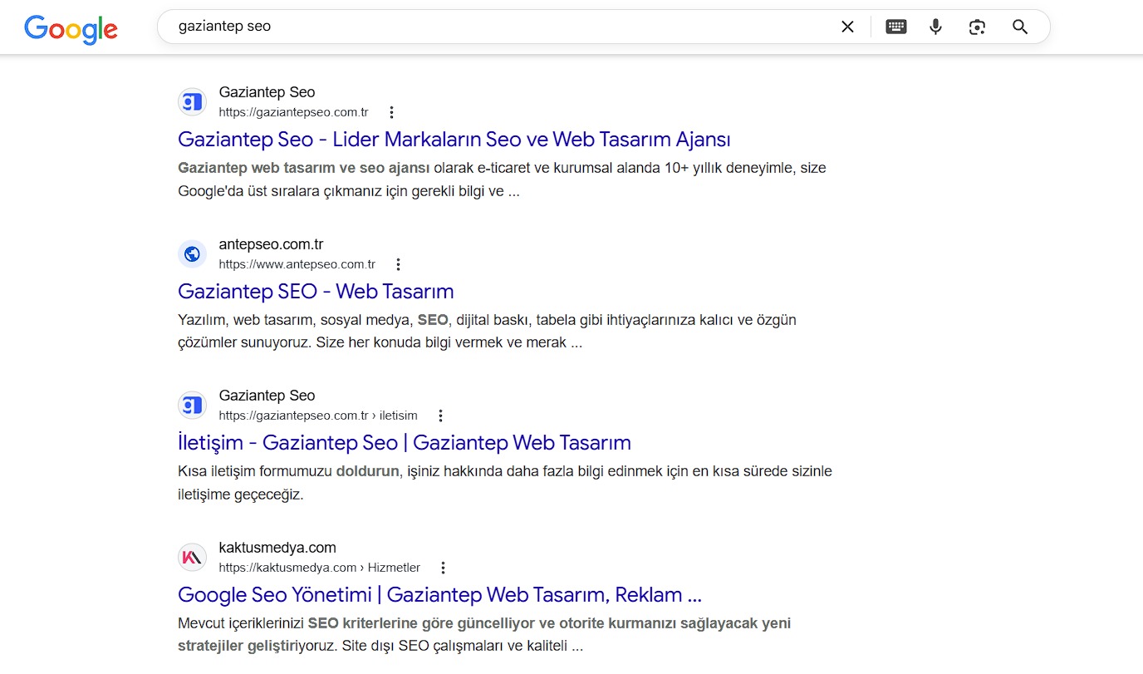Open 'İletişim - Gaziantep Seo' result link
The height and width of the screenshot is (674, 1143).
404,442
